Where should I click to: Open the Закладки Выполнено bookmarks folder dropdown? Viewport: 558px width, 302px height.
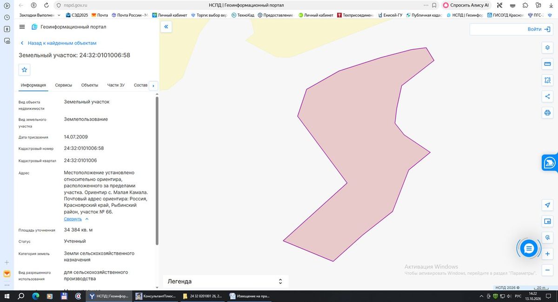tap(40, 15)
